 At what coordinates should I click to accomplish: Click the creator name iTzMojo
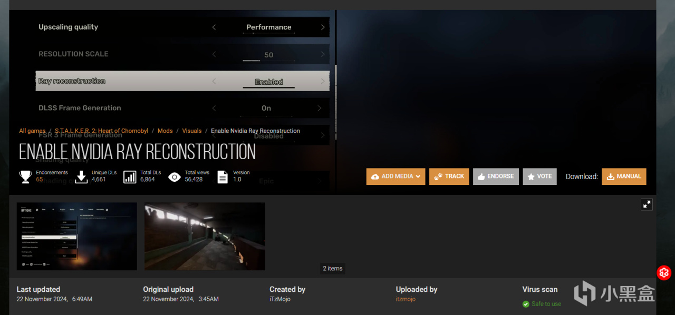pos(280,299)
